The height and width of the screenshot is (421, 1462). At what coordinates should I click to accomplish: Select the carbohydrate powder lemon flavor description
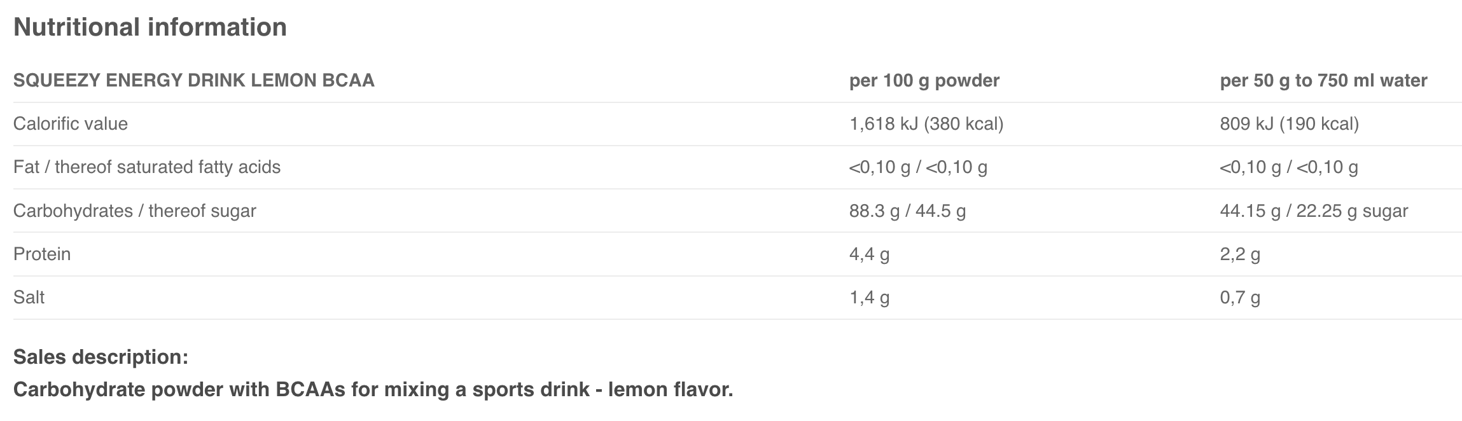pyautogui.click(x=373, y=389)
